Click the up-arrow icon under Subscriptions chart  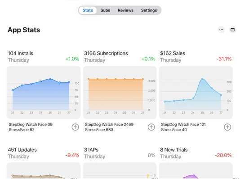[151, 127]
